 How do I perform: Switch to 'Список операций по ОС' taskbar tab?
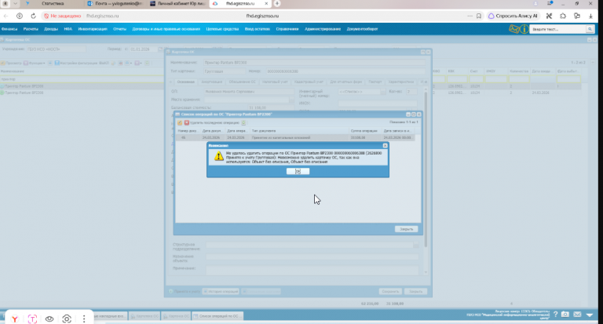pos(217,316)
